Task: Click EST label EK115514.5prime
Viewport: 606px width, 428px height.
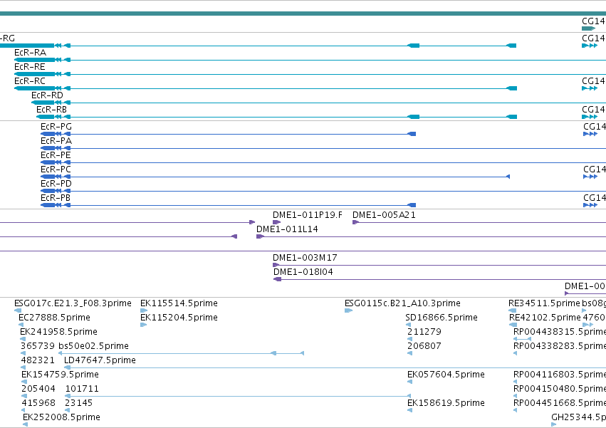Action: pyautogui.click(x=179, y=303)
